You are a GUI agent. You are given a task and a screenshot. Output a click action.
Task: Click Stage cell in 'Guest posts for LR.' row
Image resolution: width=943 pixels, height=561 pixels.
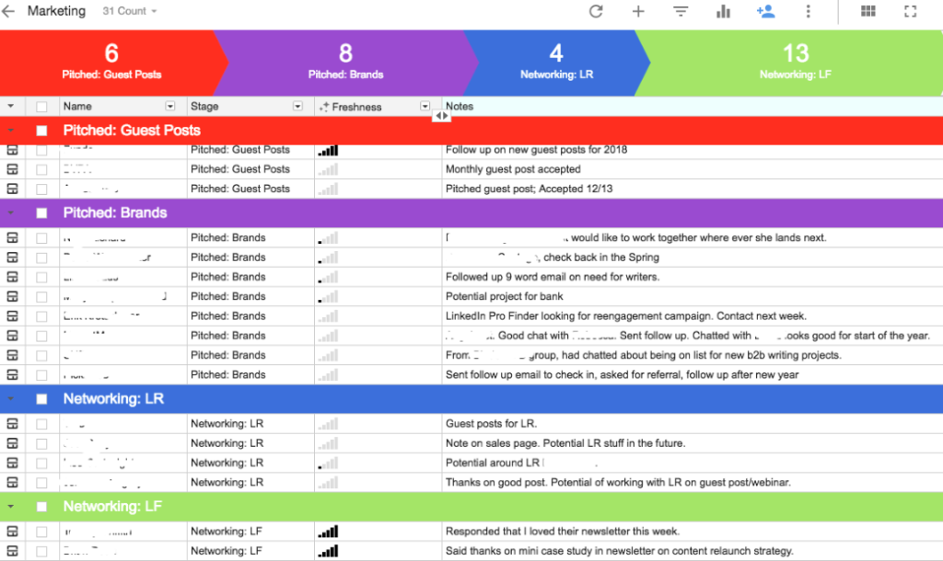pos(250,424)
